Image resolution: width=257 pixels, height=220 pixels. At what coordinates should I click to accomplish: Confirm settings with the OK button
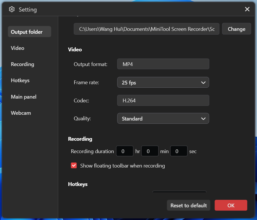click(231, 205)
